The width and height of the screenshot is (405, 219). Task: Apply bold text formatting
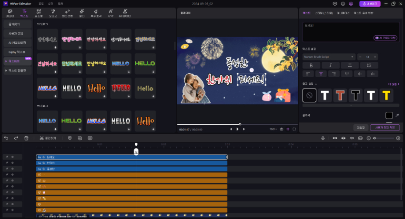click(x=311, y=65)
